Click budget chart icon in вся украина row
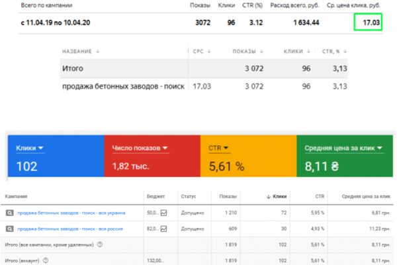397x265 pixels. coord(164,213)
